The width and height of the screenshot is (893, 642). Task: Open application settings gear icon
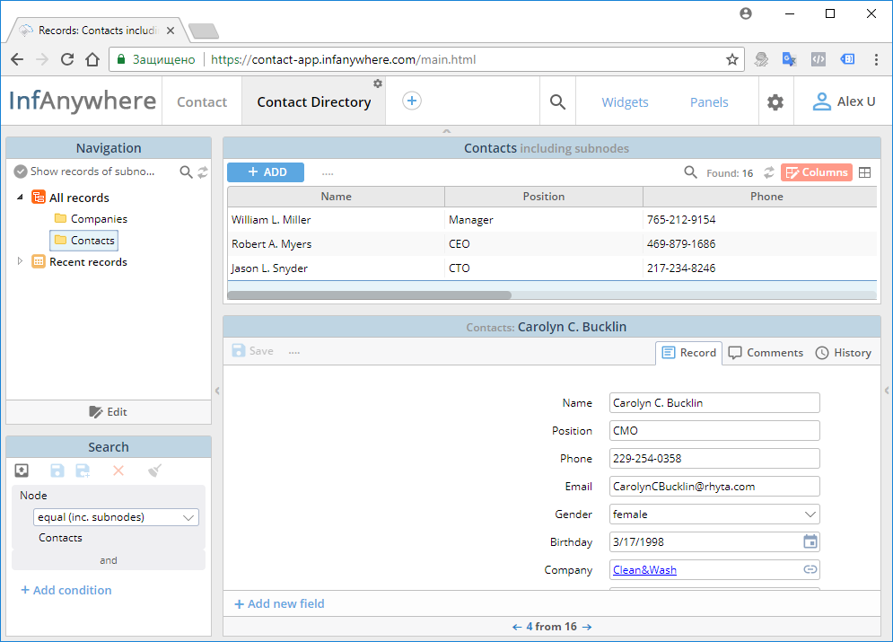(x=775, y=102)
